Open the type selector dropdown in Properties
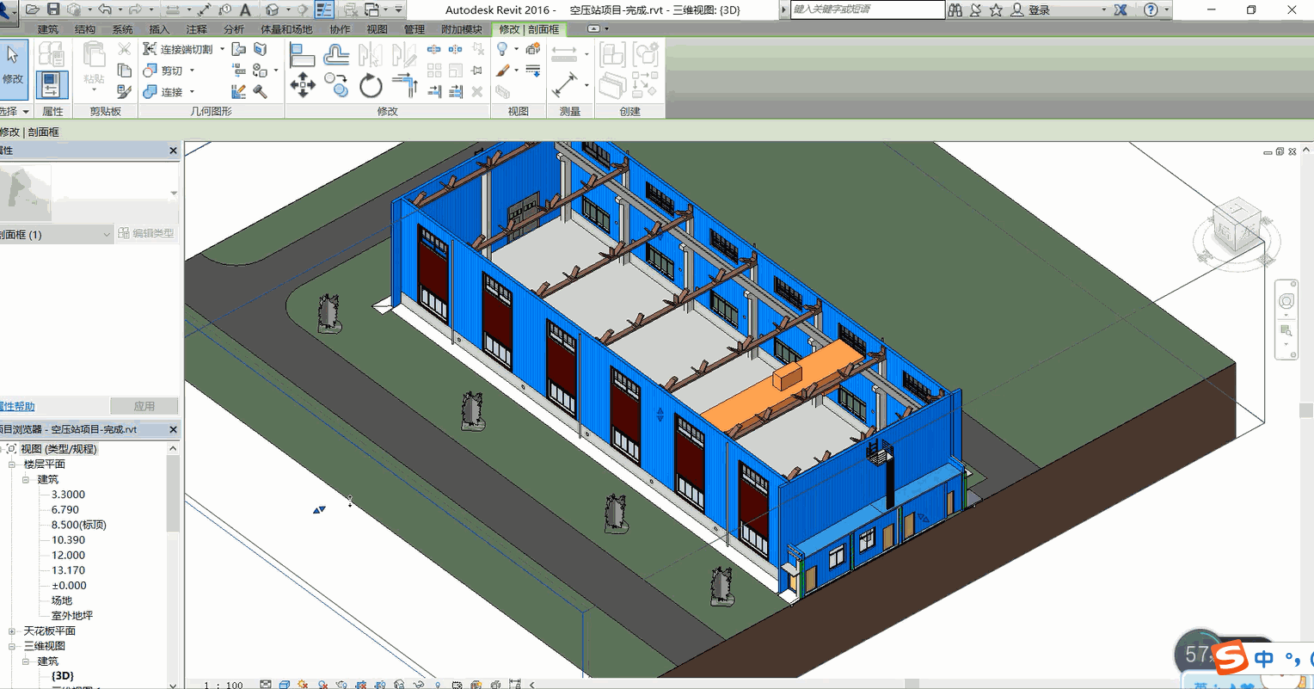This screenshot has width=1314, height=689. [x=174, y=194]
